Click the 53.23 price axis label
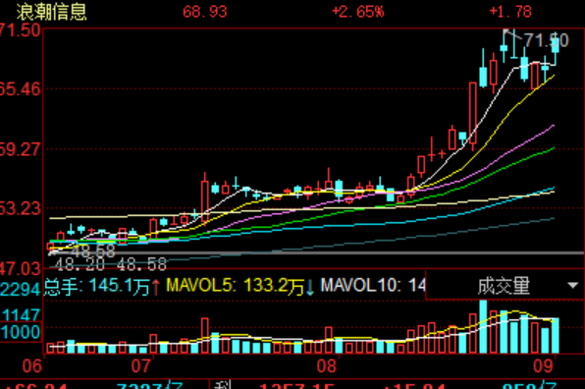 pyautogui.click(x=21, y=208)
